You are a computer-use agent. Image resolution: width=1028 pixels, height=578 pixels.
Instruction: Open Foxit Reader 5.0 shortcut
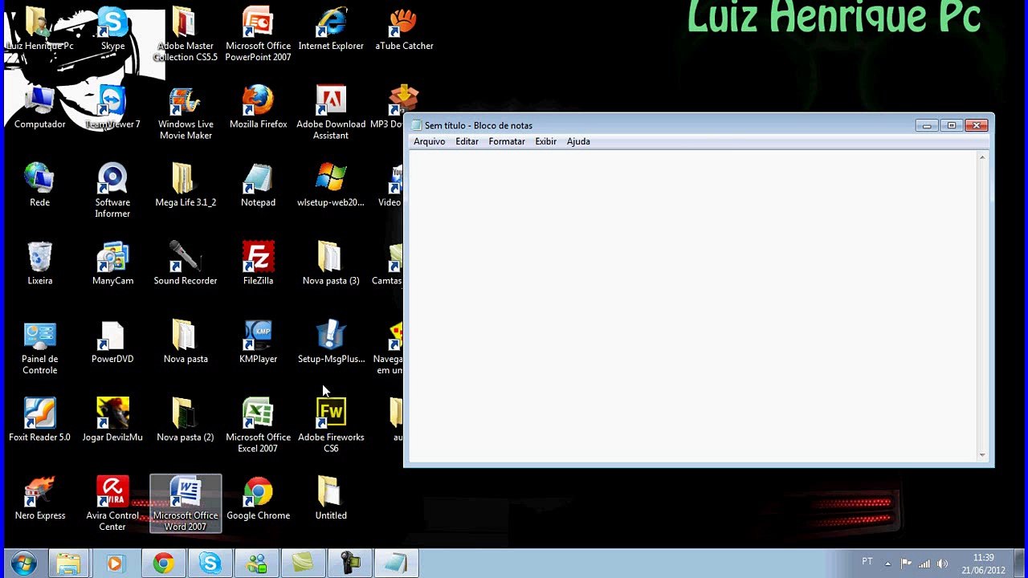(39, 420)
